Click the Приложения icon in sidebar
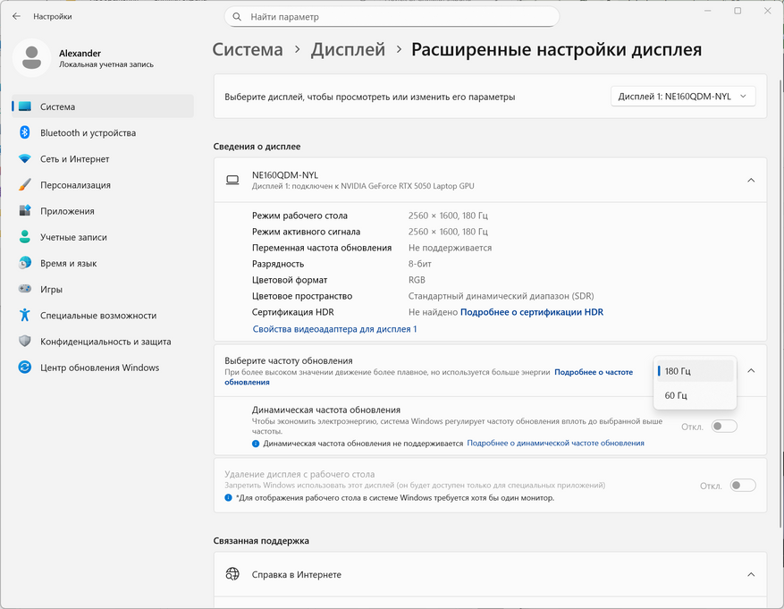784x609 pixels. click(25, 211)
